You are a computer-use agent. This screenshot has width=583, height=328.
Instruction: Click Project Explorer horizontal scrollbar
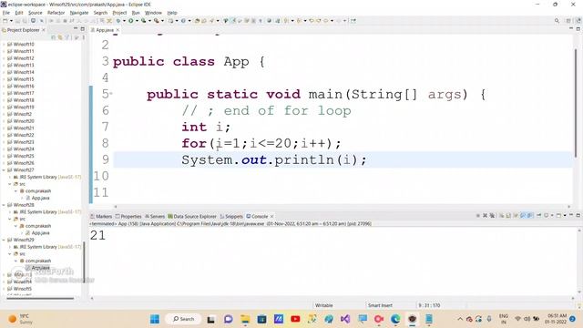[40, 298]
